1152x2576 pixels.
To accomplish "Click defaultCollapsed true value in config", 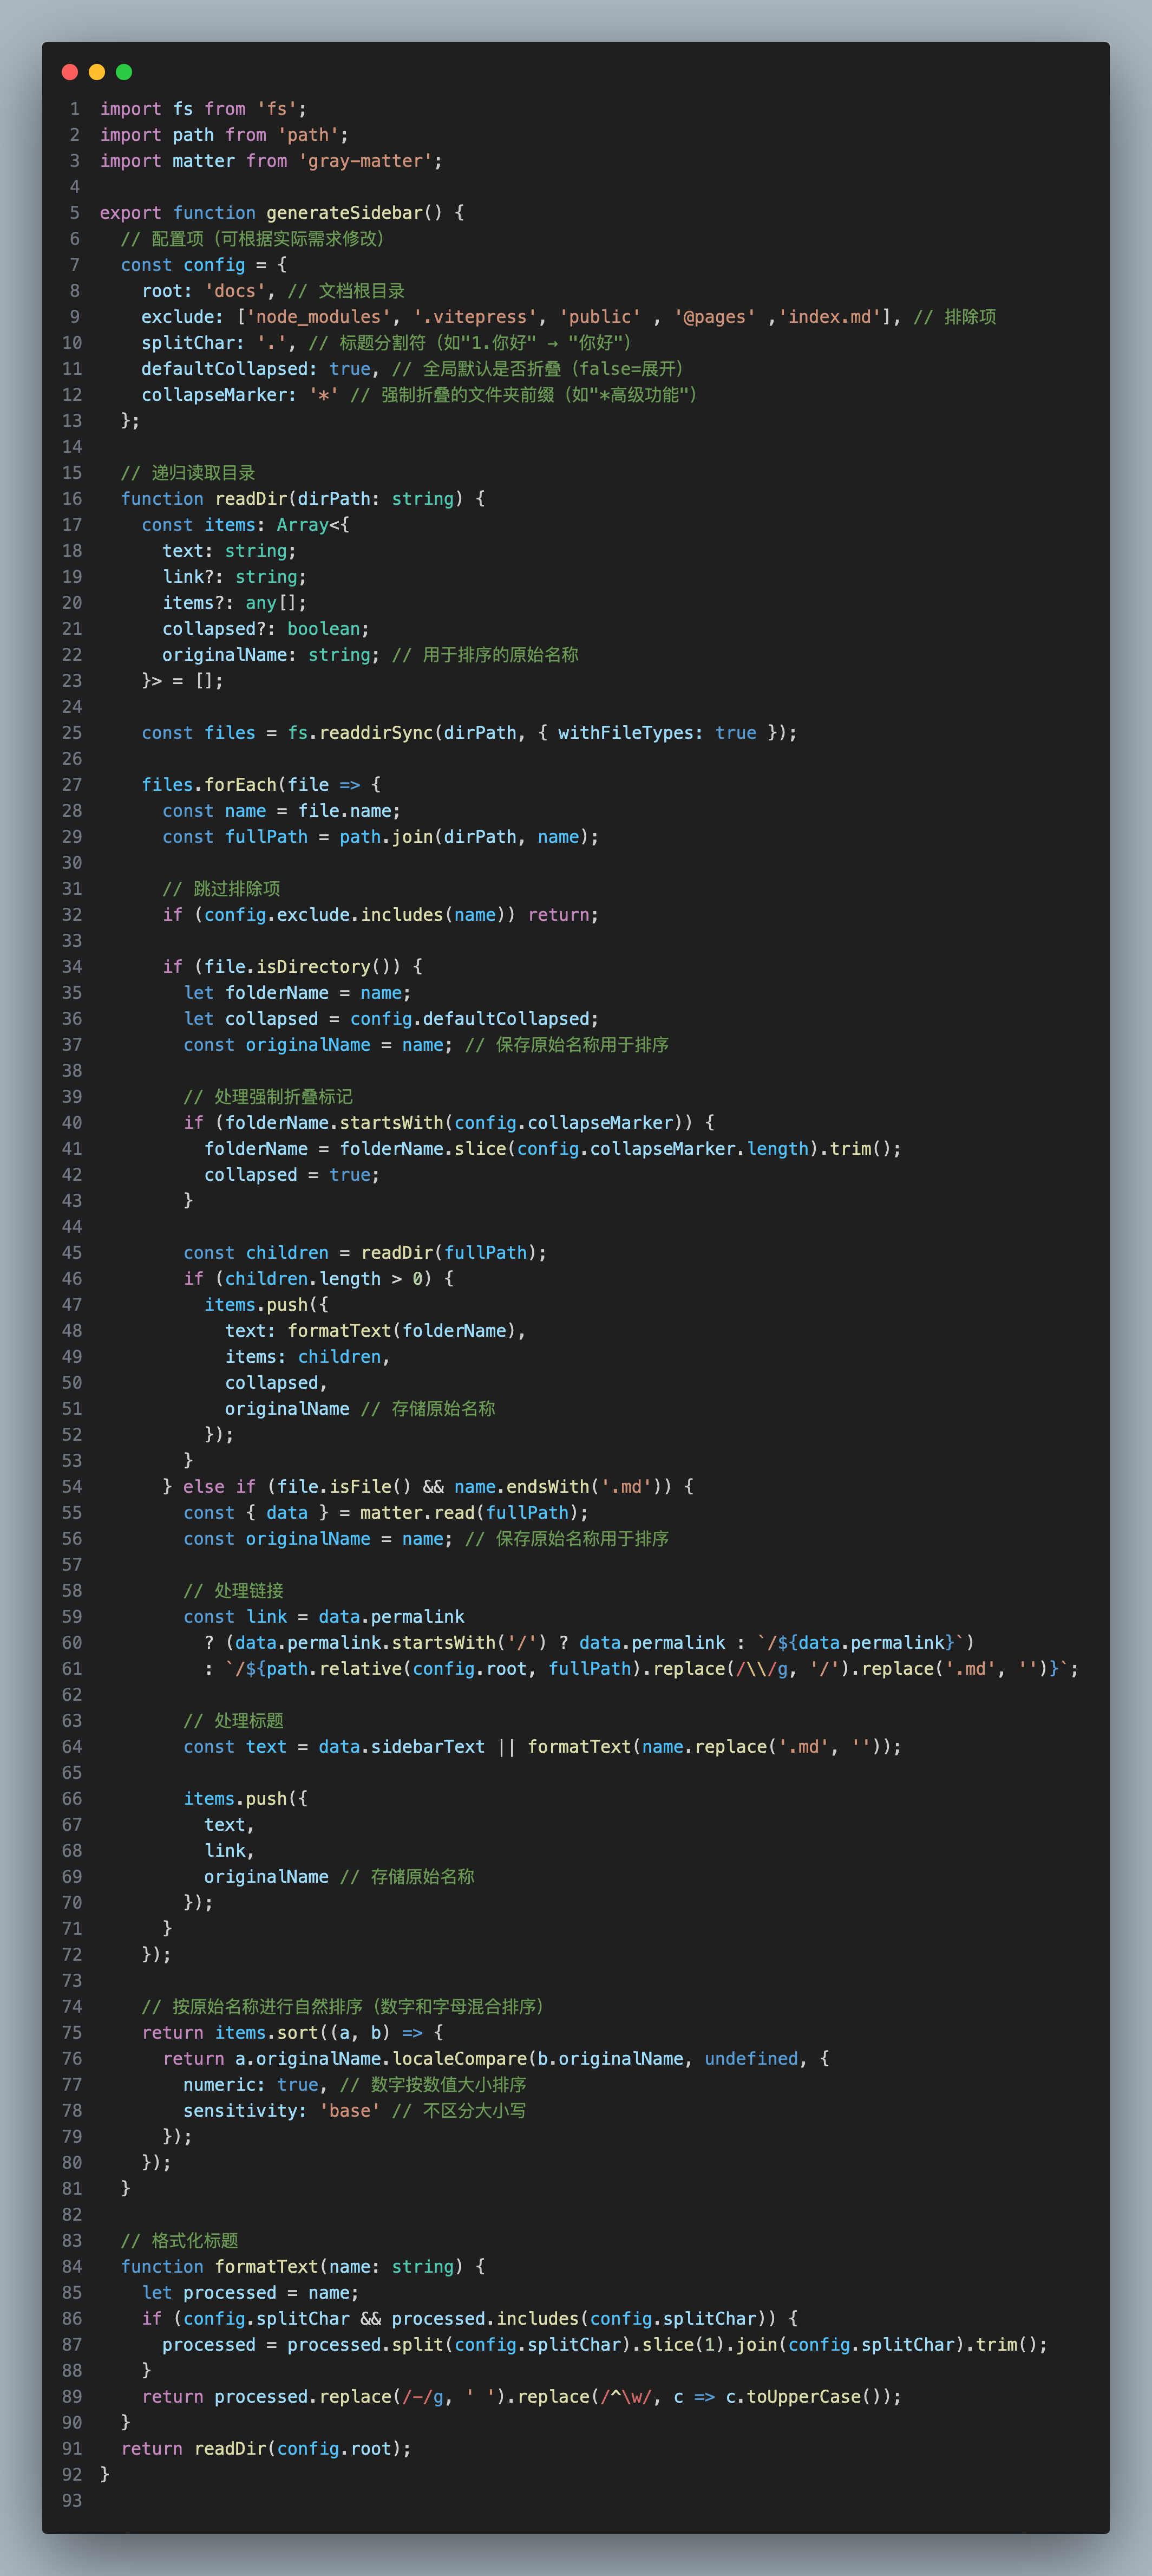I will click(350, 369).
